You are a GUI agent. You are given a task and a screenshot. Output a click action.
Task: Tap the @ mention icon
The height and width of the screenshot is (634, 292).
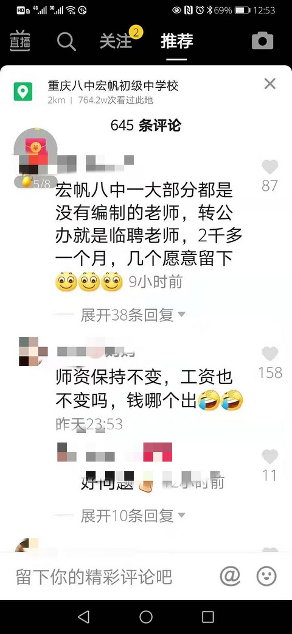point(230,575)
